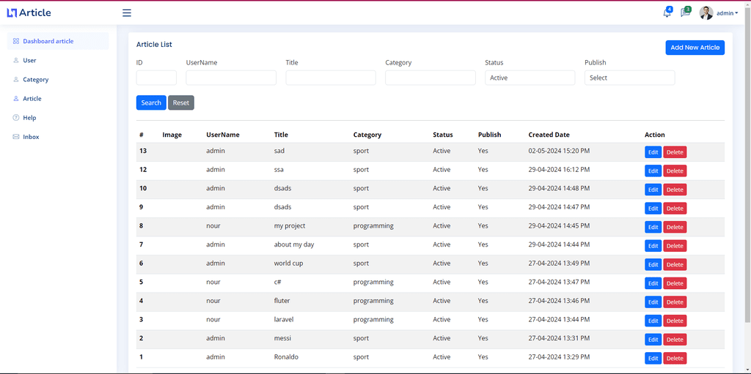751x374 pixels.
Task: Click the Article List heading
Action: (x=154, y=45)
